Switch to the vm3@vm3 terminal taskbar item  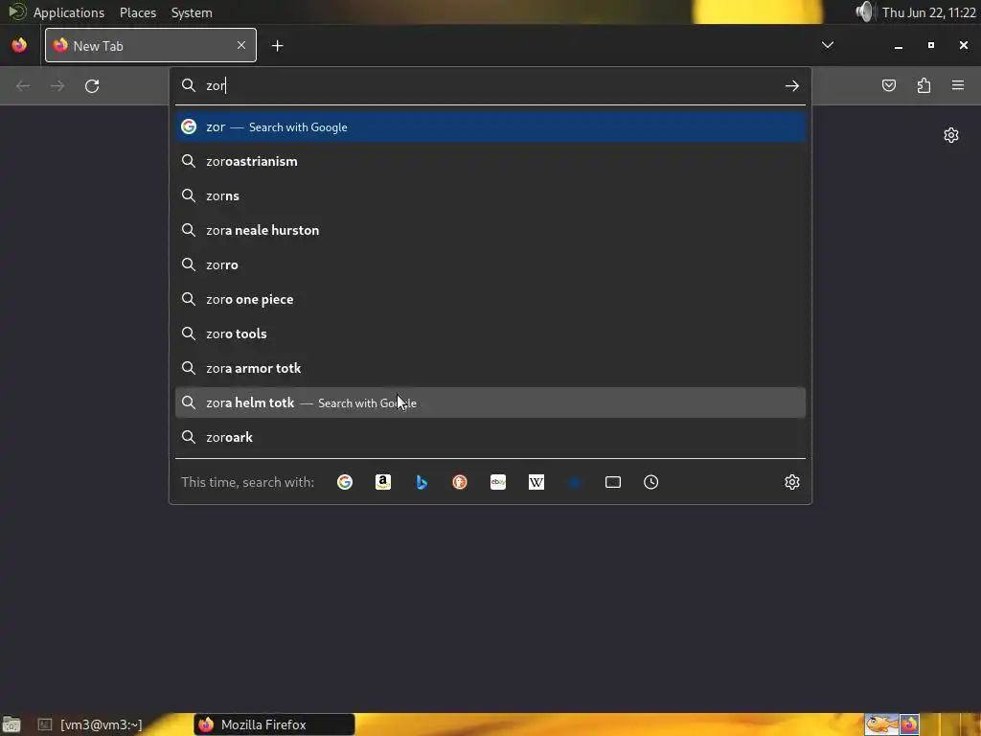(90, 724)
